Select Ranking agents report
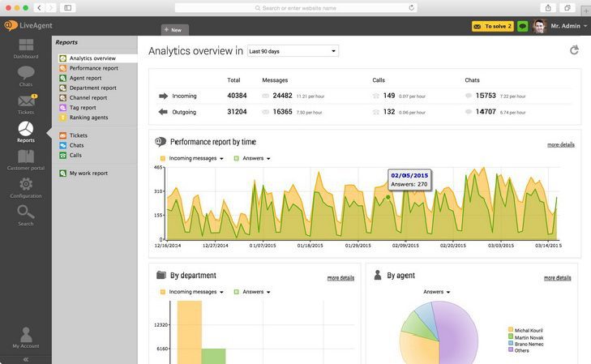The image size is (591, 364). [88, 118]
